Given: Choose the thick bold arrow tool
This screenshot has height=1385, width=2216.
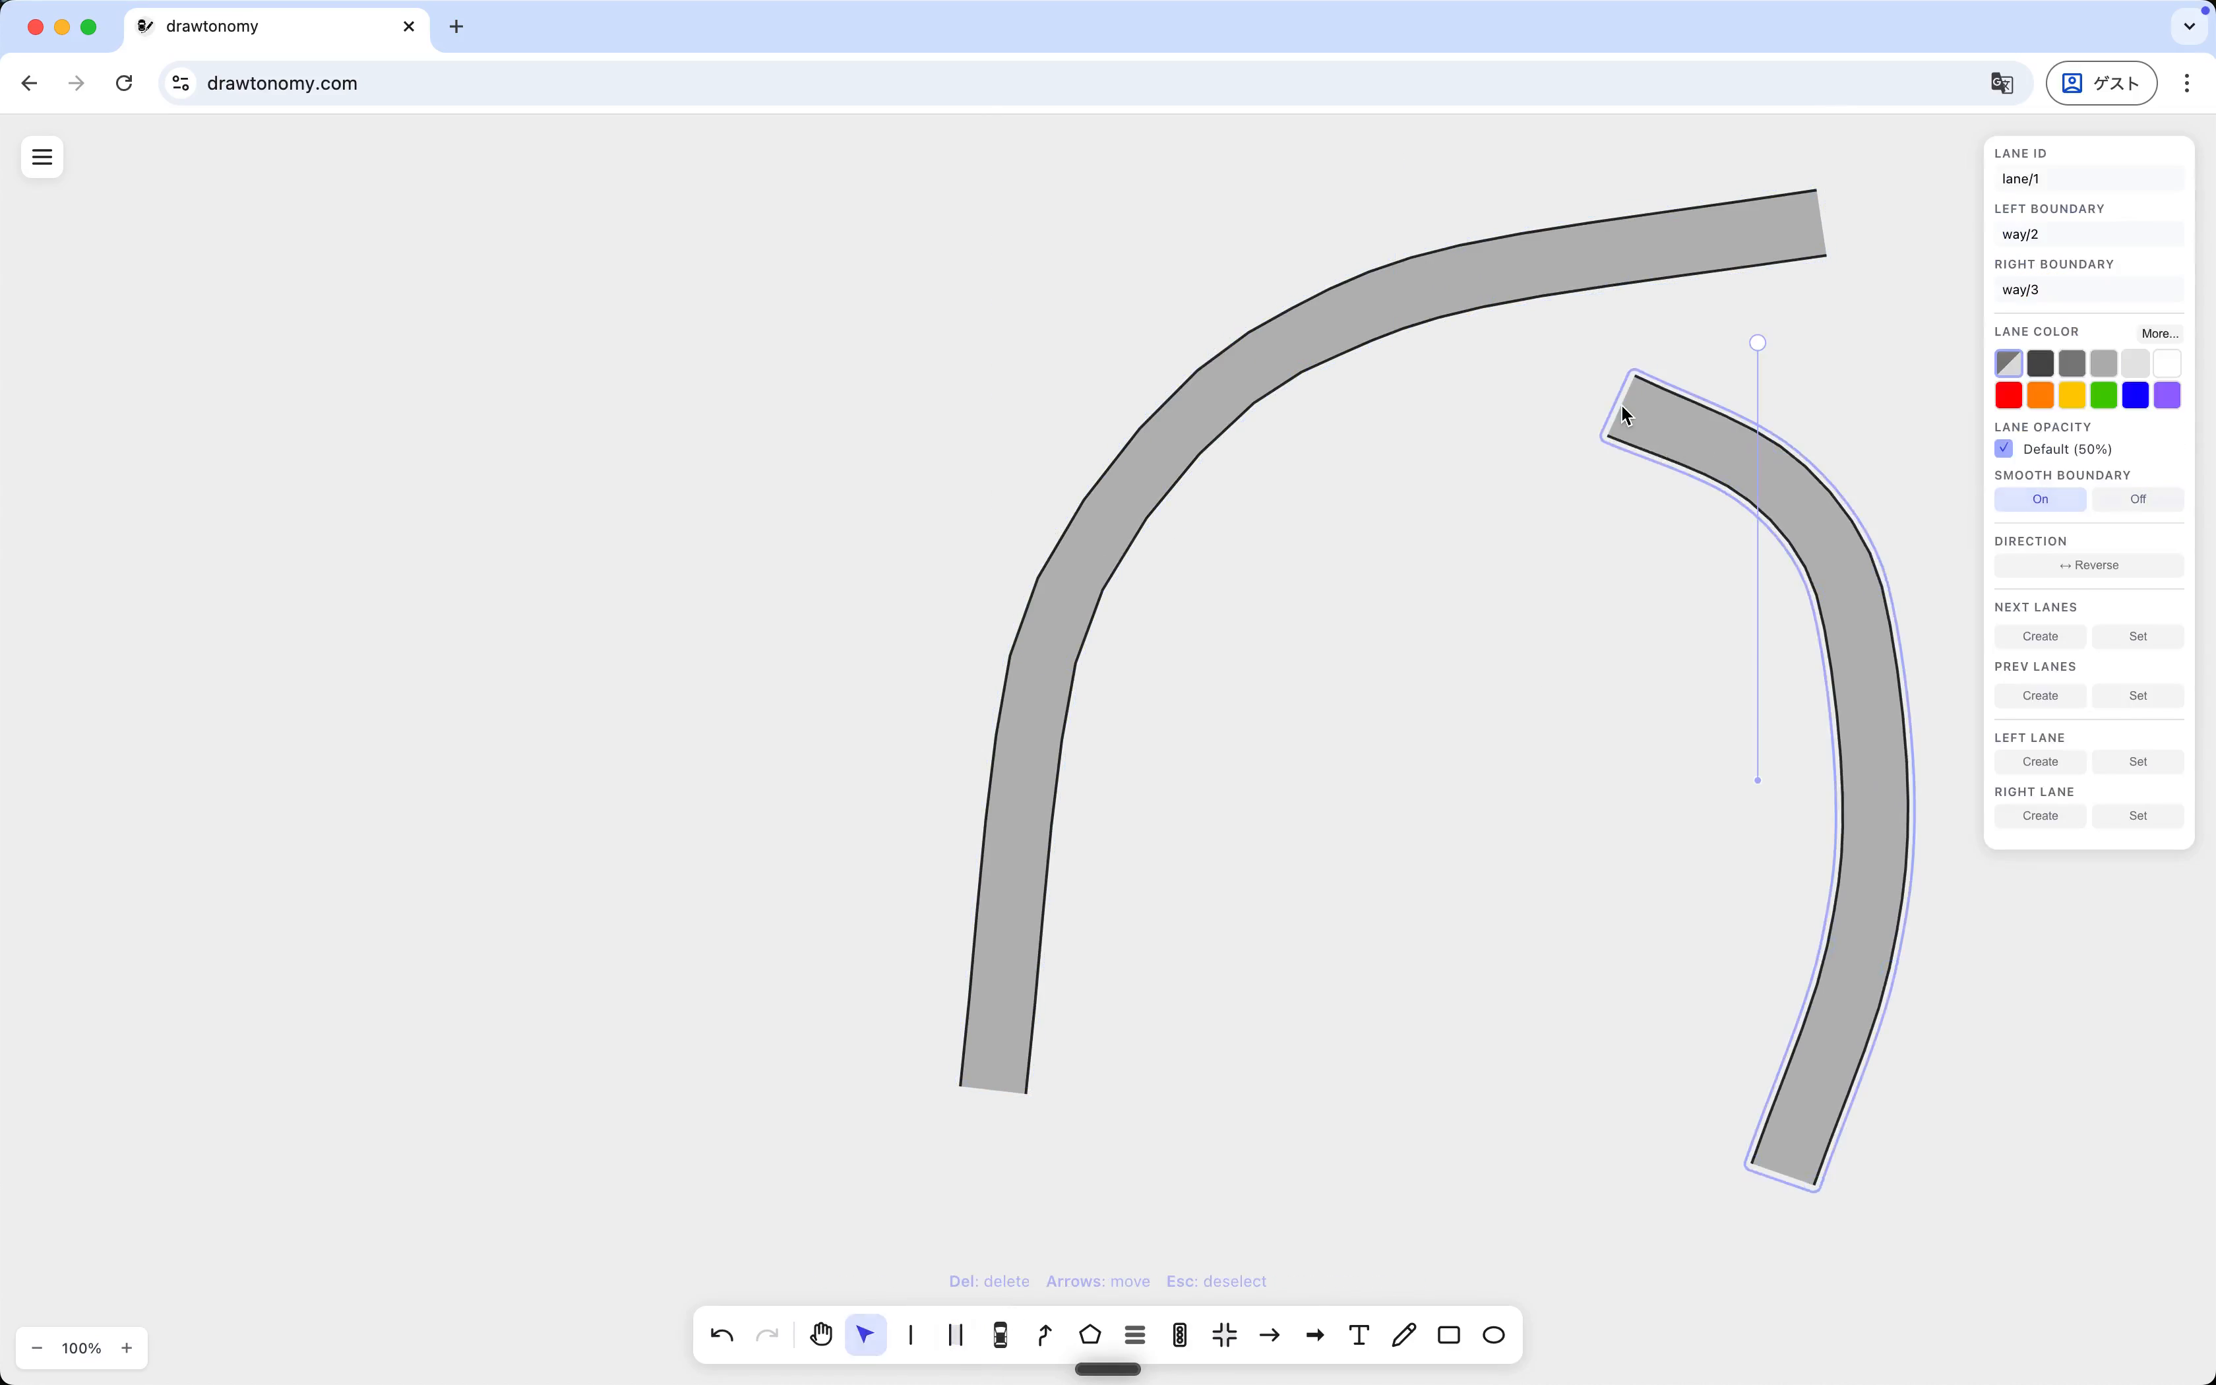Looking at the screenshot, I should [x=1314, y=1335].
